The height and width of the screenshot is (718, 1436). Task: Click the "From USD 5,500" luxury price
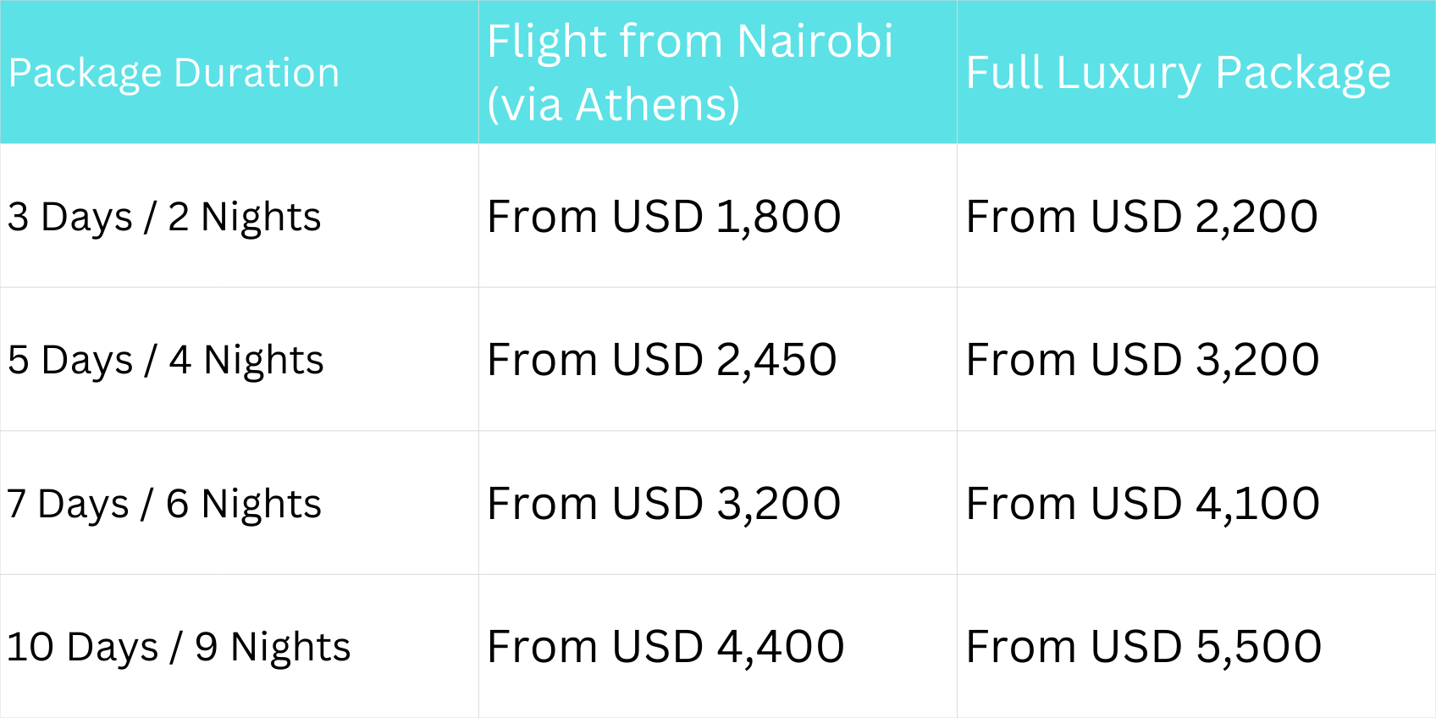[x=1143, y=647]
